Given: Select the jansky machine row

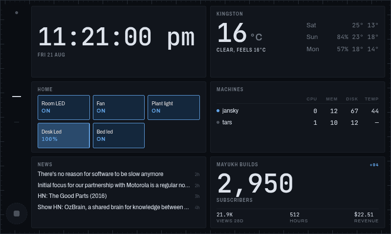Looking at the screenshot, I should 298,111.
